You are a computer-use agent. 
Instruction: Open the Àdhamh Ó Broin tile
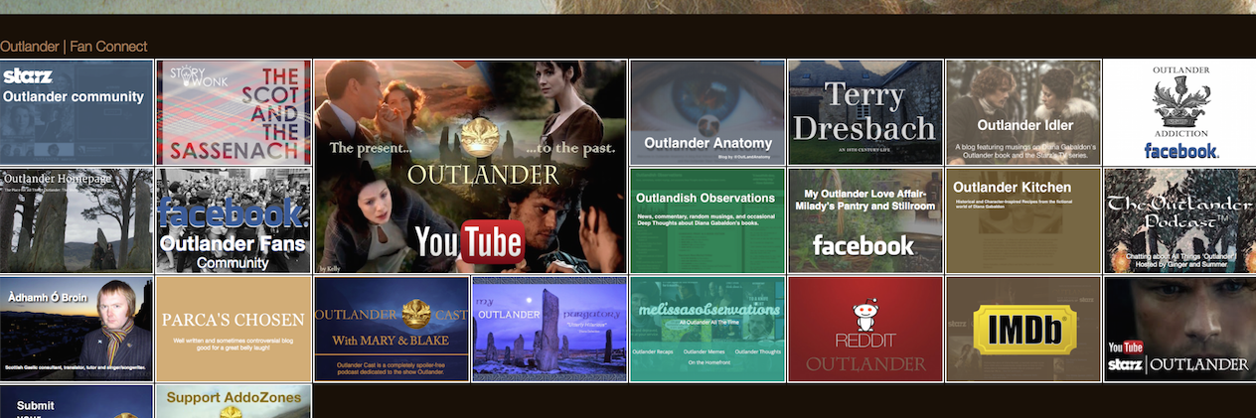(77, 329)
